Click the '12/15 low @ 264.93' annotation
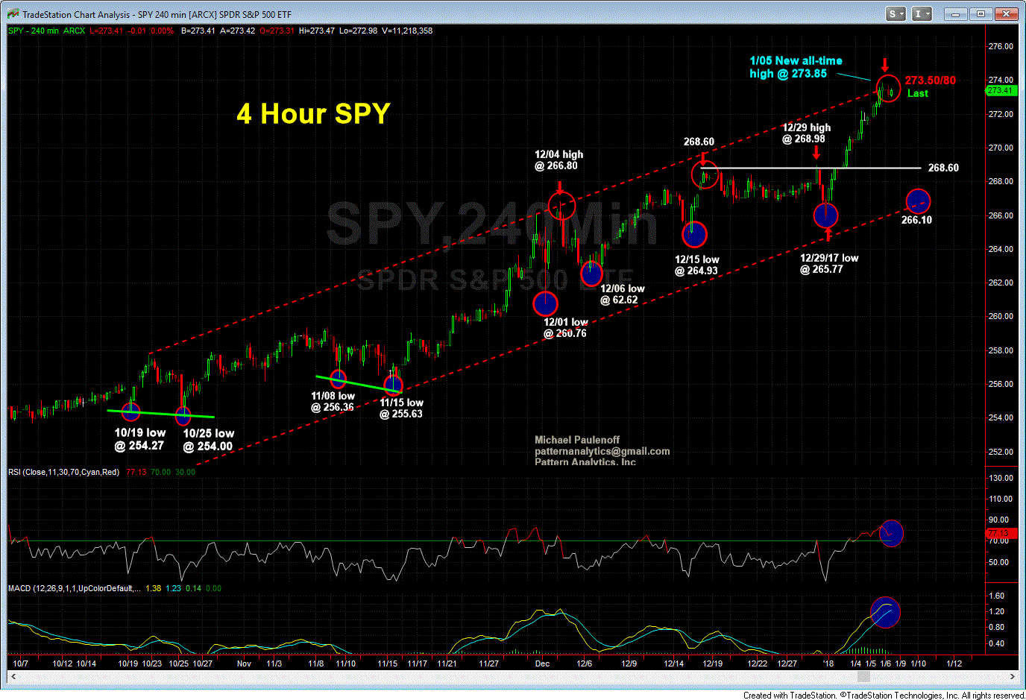Viewport: 1026px width, 700px height. (x=696, y=265)
